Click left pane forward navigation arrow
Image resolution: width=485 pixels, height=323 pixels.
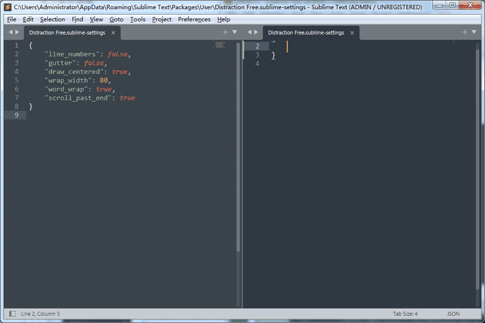point(18,32)
